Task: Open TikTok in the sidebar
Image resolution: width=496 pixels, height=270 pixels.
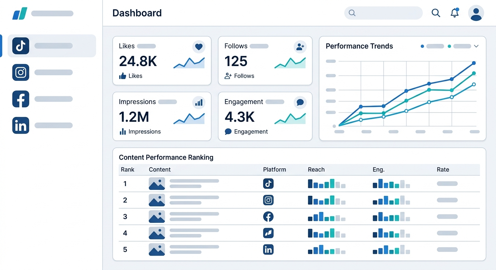Action: (20, 46)
